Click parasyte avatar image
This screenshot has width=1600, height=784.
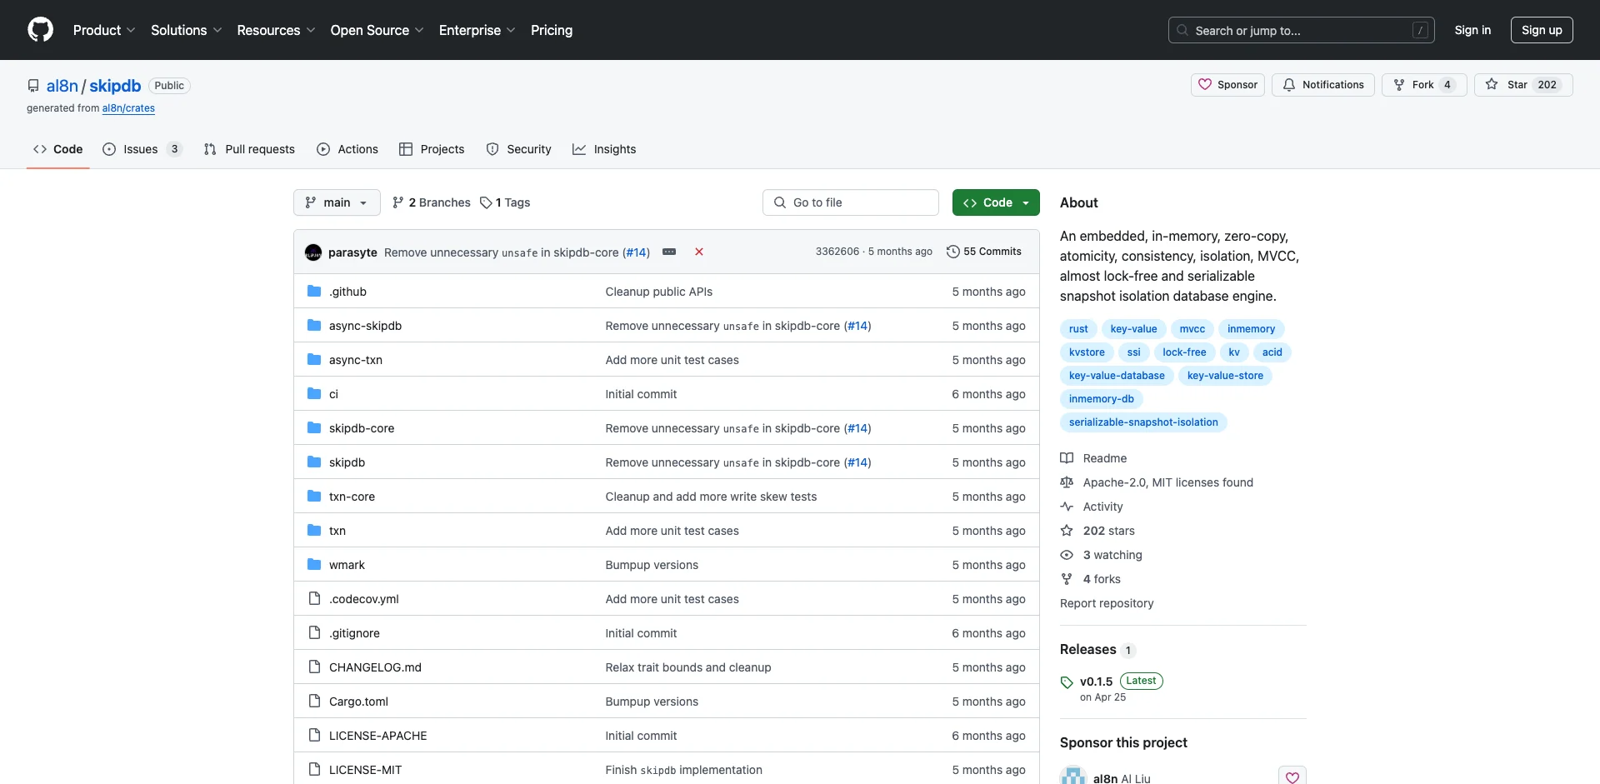point(313,252)
